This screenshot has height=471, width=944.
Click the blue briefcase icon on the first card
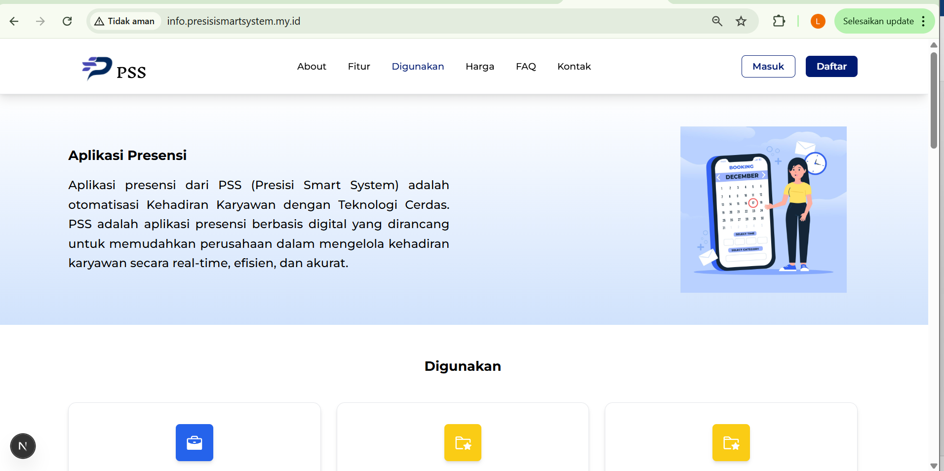194,442
